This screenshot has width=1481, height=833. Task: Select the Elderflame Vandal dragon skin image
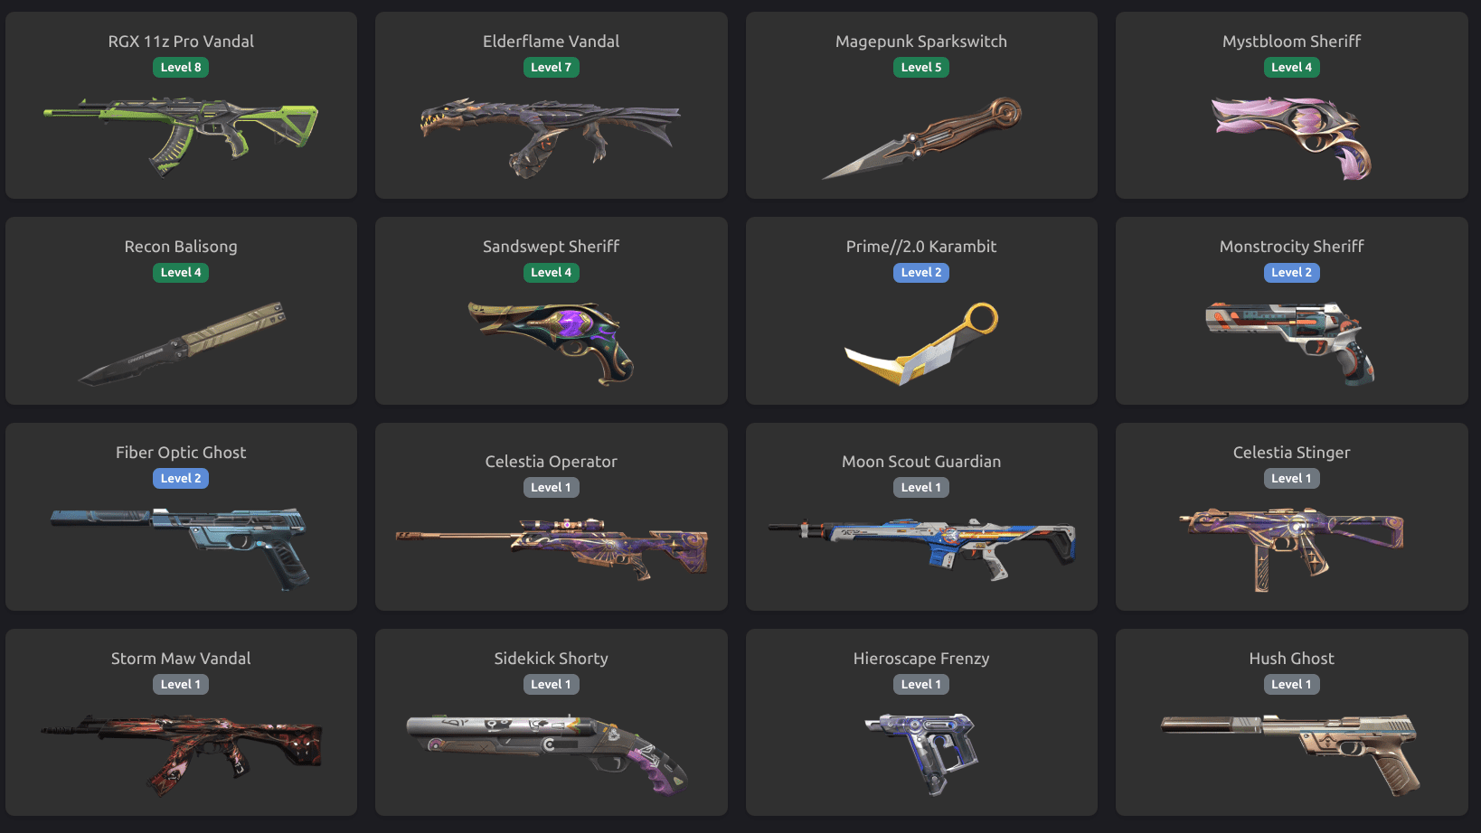pyautogui.click(x=551, y=137)
